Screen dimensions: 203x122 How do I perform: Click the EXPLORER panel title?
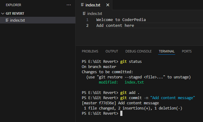(13, 5)
